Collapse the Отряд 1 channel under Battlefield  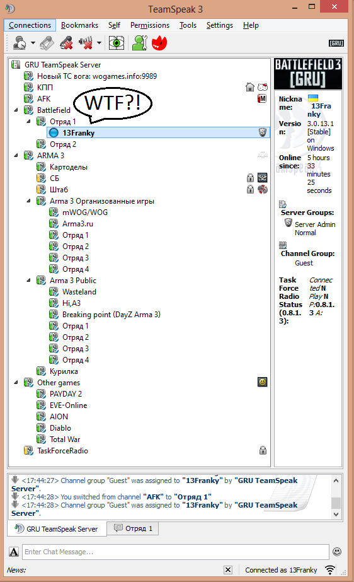[x=28, y=121]
